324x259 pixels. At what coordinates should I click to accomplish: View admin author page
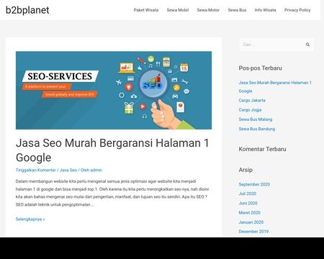[96, 170]
